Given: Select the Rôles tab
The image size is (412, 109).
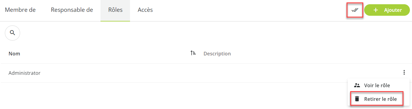Looking at the screenshot, I should point(115,10).
